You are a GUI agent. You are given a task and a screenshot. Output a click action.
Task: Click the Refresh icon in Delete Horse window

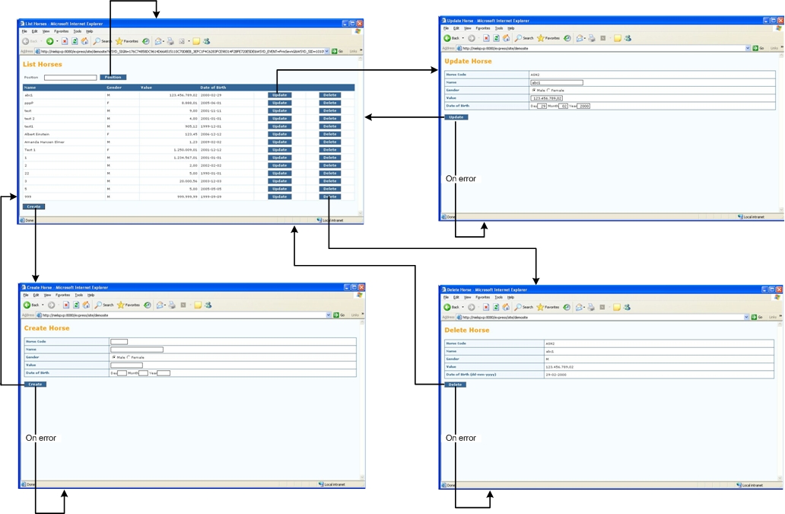496,307
